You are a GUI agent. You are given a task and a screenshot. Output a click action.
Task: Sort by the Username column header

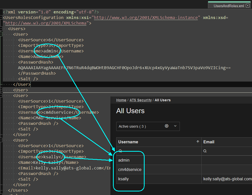(x=128, y=142)
